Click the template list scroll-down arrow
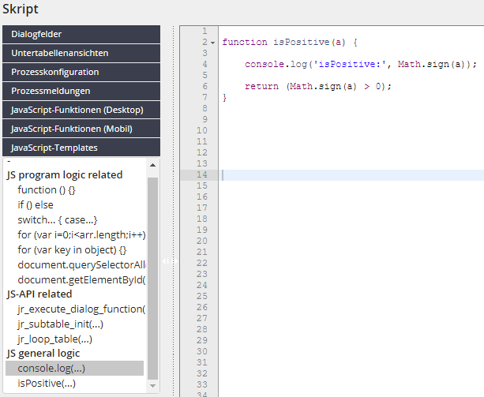Image resolution: width=484 pixels, height=397 pixels. 153,388
